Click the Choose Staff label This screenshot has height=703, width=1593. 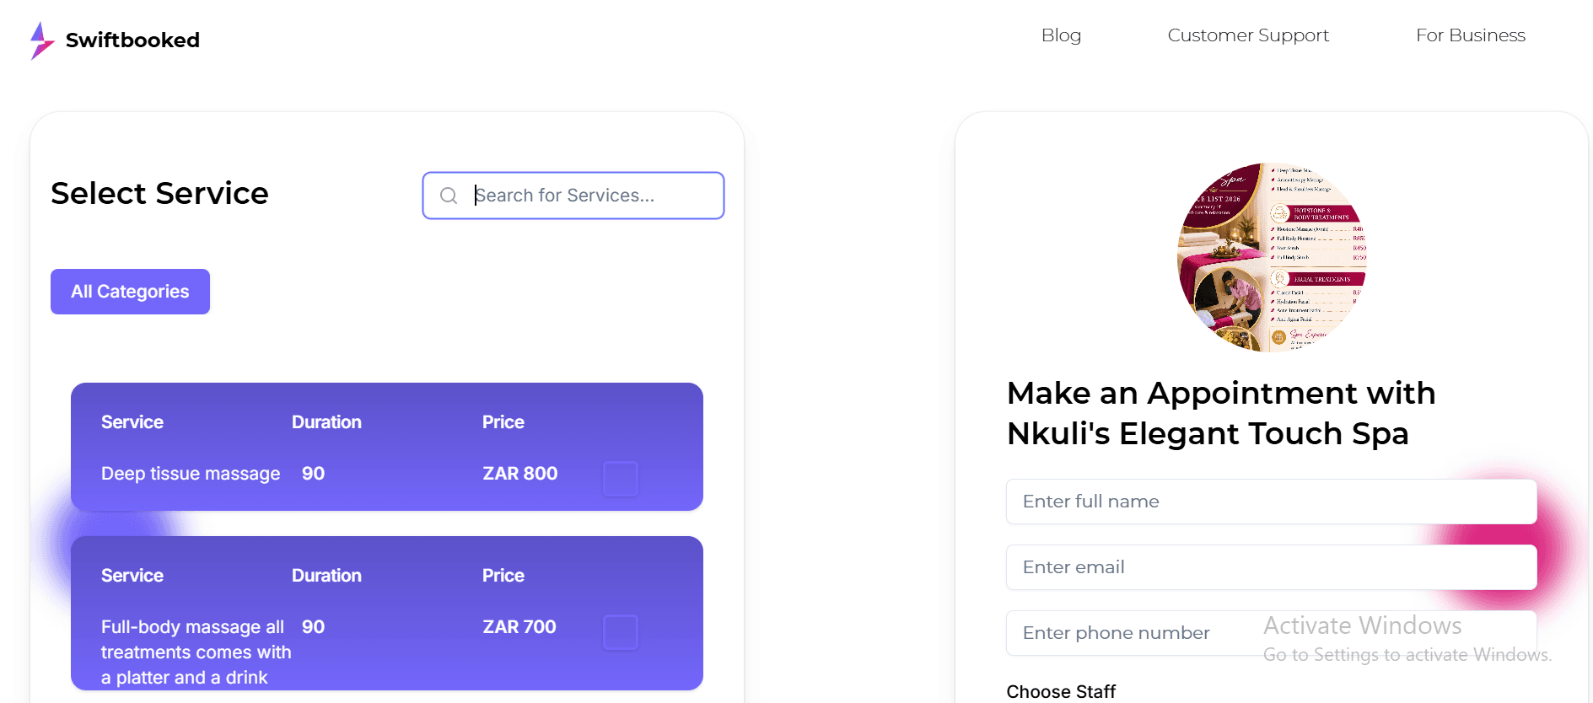[1061, 692]
